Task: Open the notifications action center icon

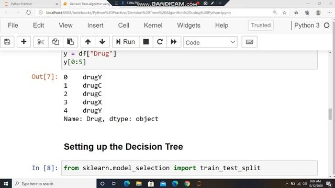Action: pyautogui.click(x=329, y=184)
